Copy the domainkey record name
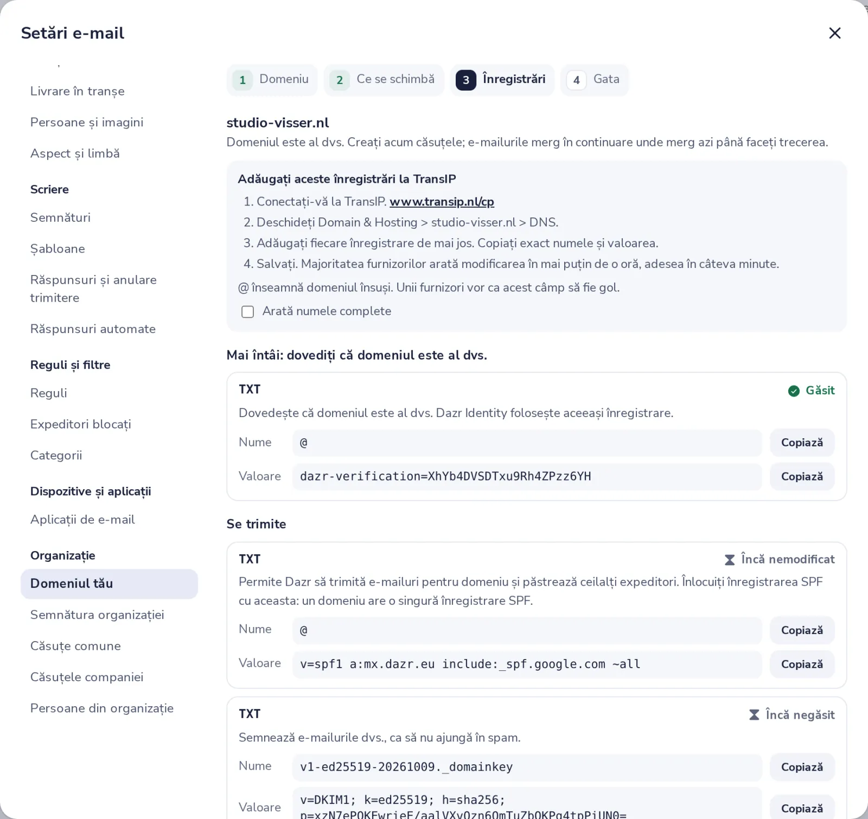The image size is (868, 819). coord(802,767)
